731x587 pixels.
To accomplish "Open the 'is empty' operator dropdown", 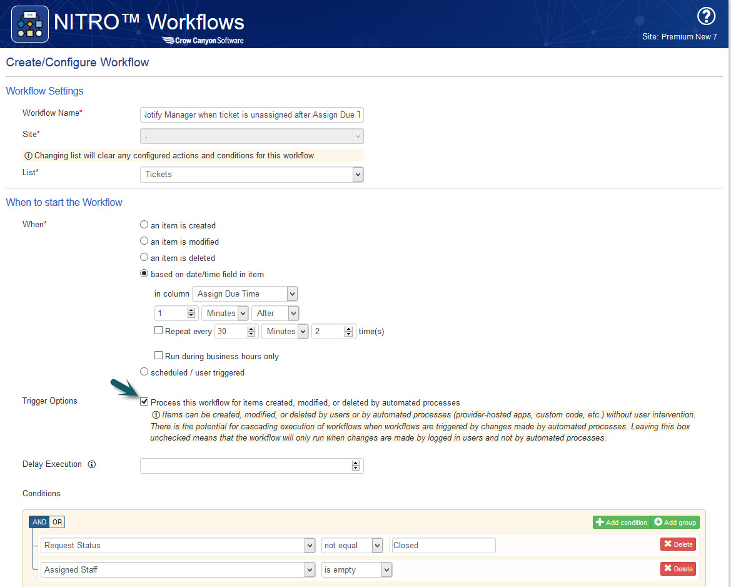I will coord(356,569).
